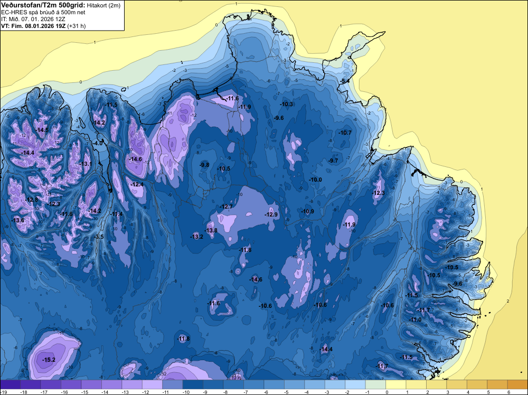Click the '-7' label on the colour scale
The height and width of the screenshot is (395, 528).
247,392
